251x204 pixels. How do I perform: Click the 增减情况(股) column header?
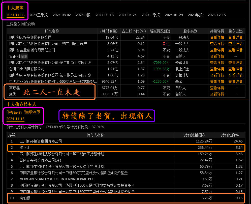coord(160,31)
